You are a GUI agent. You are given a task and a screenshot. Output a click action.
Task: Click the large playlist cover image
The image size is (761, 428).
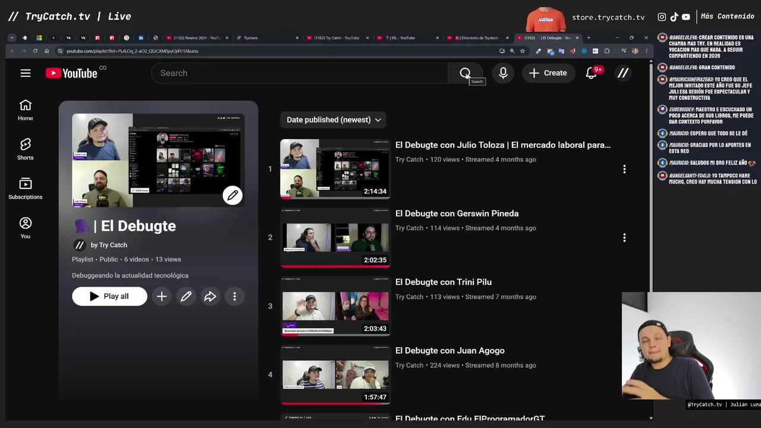coord(158,160)
